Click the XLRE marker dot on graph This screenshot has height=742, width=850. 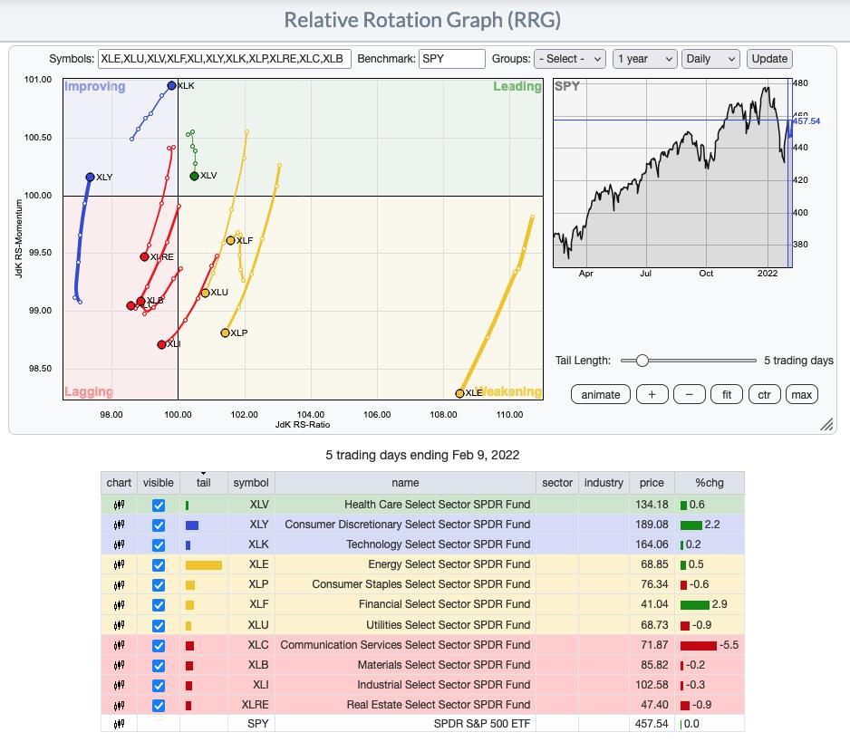pyautogui.click(x=144, y=257)
